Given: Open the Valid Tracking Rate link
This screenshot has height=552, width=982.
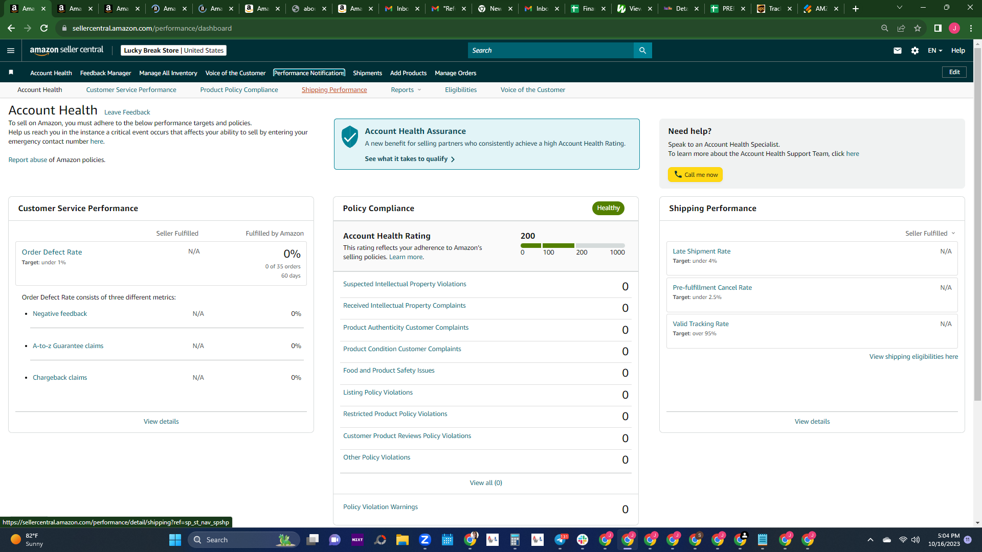Looking at the screenshot, I should (701, 324).
